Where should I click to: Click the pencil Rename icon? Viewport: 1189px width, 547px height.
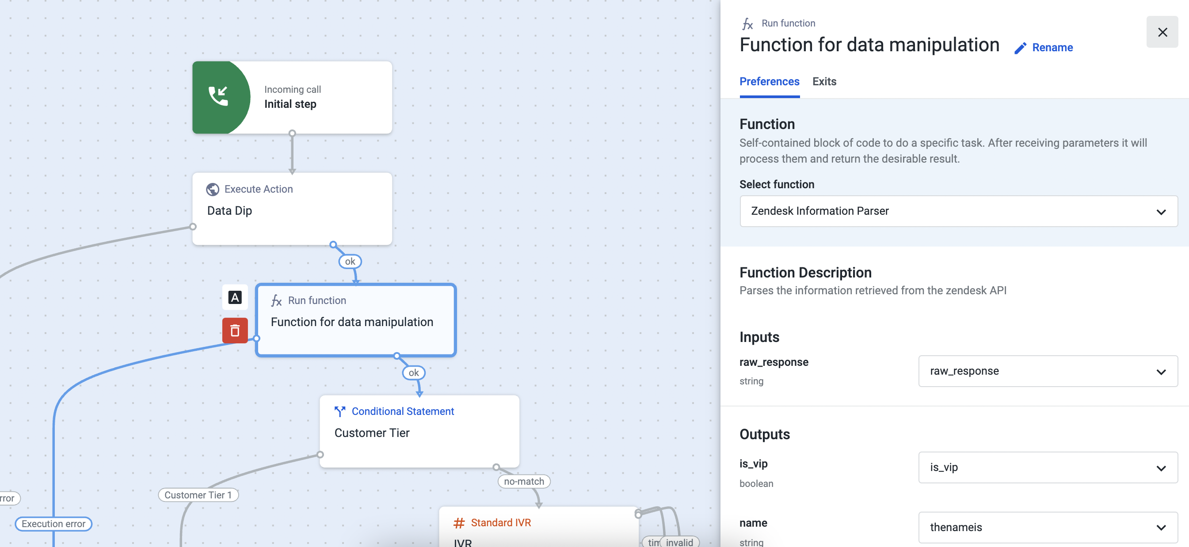point(1020,48)
